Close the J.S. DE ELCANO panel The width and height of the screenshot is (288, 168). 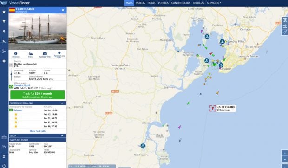pyautogui.click(x=63, y=10)
